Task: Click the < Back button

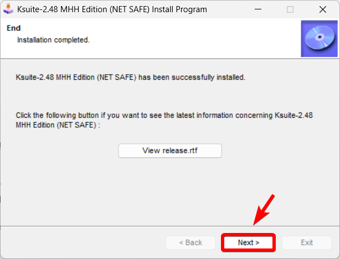Action: click(190, 242)
